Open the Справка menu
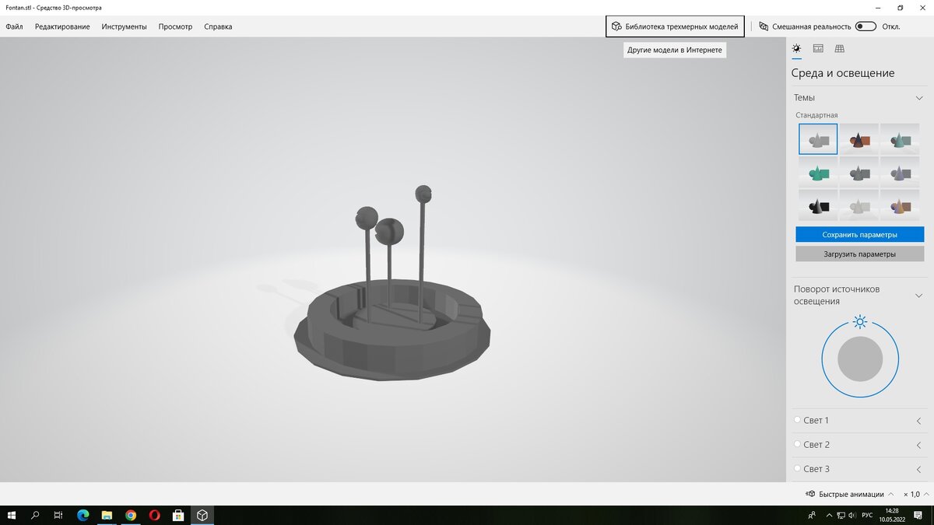This screenshot has height=525, width=934. 218,26
